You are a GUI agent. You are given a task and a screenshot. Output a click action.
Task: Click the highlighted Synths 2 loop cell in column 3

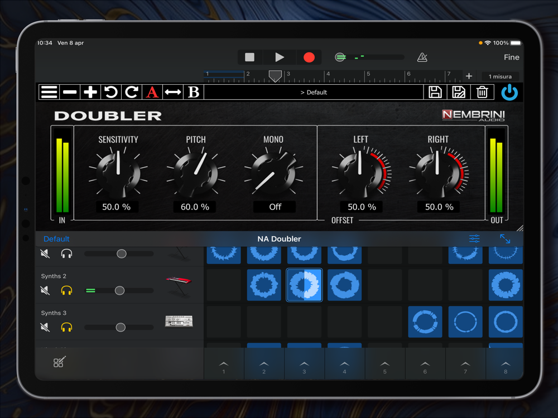point(304,285)
